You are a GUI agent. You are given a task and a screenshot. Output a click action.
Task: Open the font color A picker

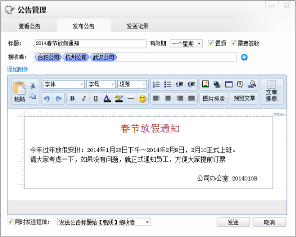(x=107, y=98)
